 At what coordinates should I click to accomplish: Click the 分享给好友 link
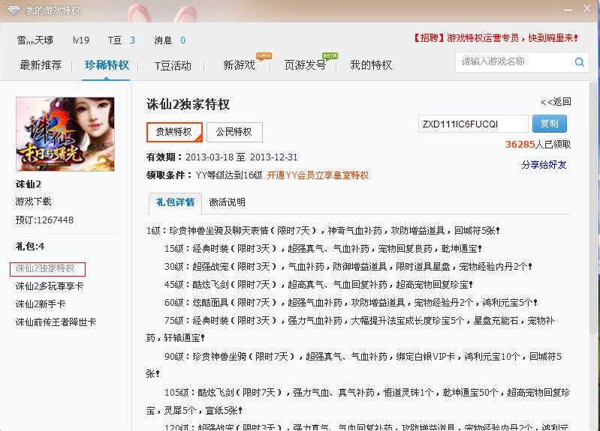544,165
